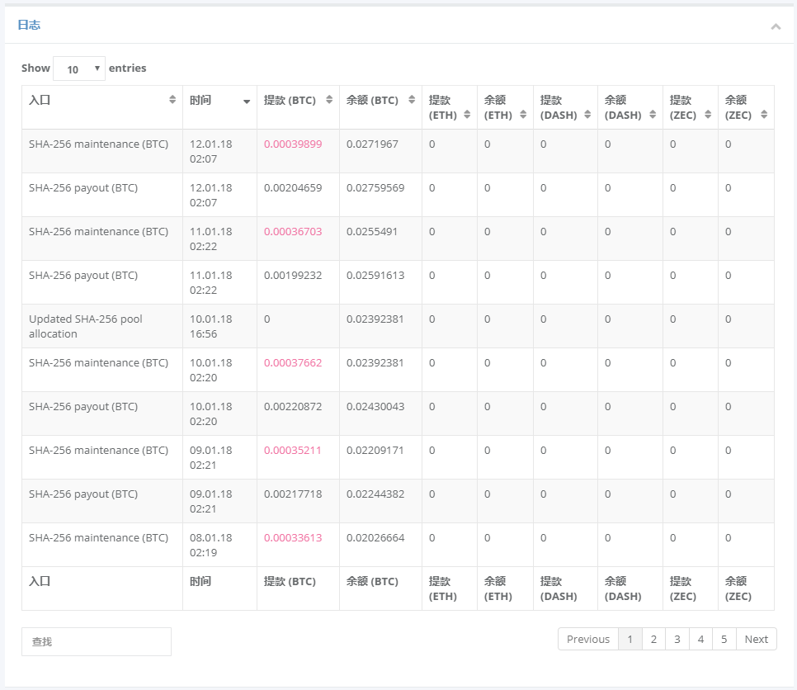The height and width of the screenshot is (690, 797).
Task: Select maintenance fee 0.00036703
Action: (293, 231)
